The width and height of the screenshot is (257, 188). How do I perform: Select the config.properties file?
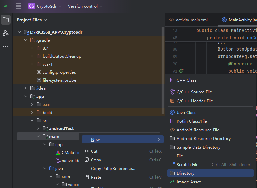click(x=59, y=72)
